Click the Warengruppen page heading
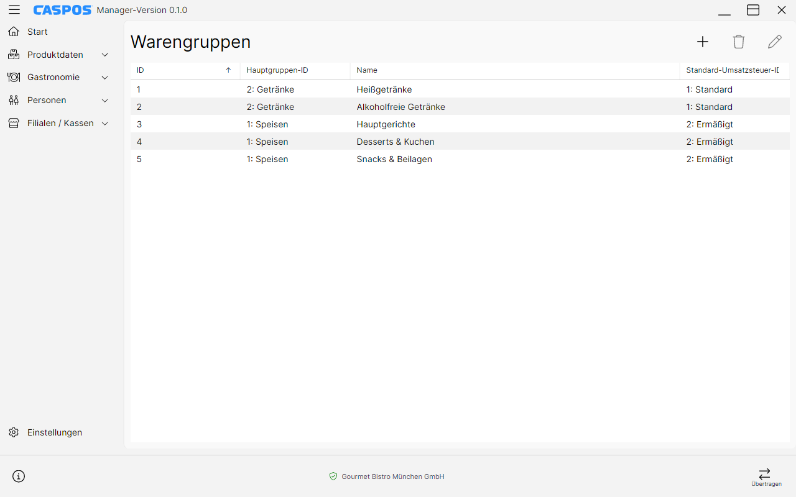The image size is (796, 497). 190,42
